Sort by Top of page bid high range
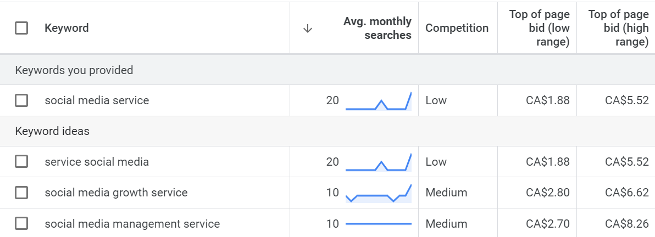 click(x=618, y=28)
